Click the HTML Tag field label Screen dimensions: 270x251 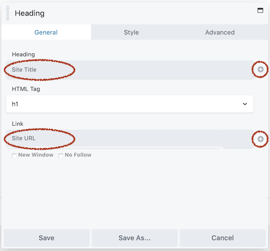click(x=26, y=89)
